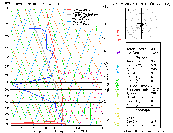Screen dimensions: 173x133
Task: Click the 40 temperature axis label
Action: 101,128
